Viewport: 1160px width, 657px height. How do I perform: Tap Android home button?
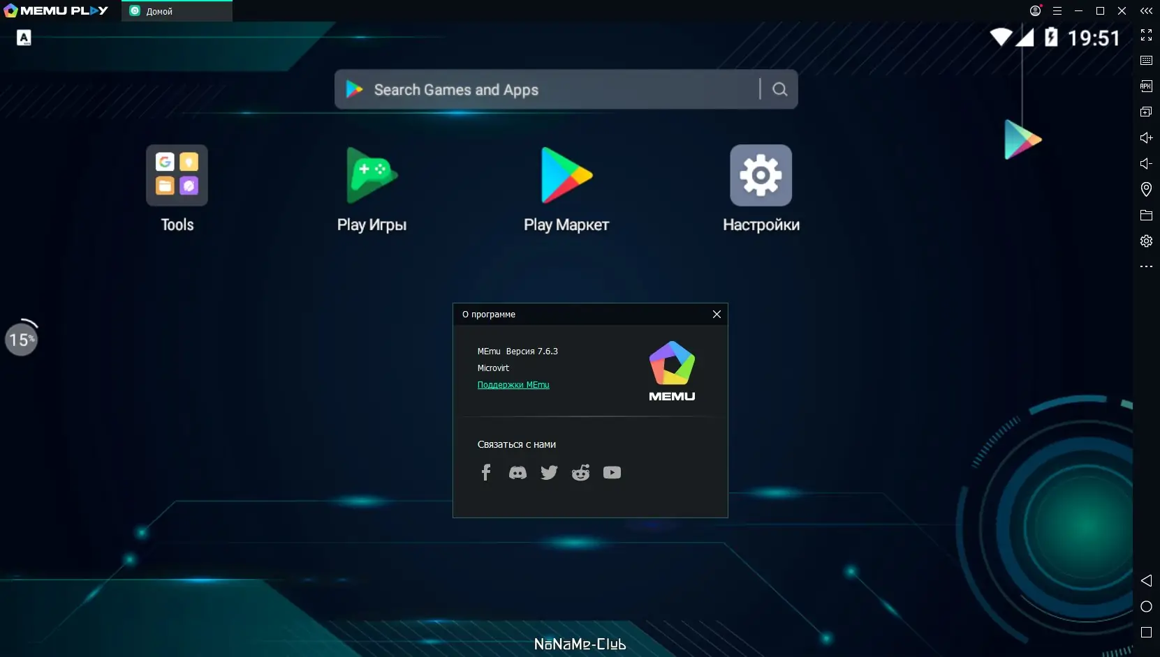point(1146,607)
